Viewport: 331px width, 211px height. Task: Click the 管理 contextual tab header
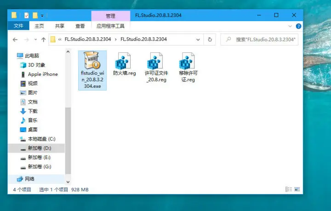111,16
